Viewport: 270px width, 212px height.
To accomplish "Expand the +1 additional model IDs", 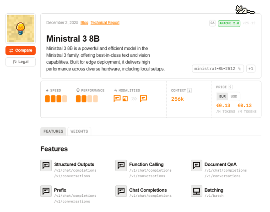I will [251, 69].
